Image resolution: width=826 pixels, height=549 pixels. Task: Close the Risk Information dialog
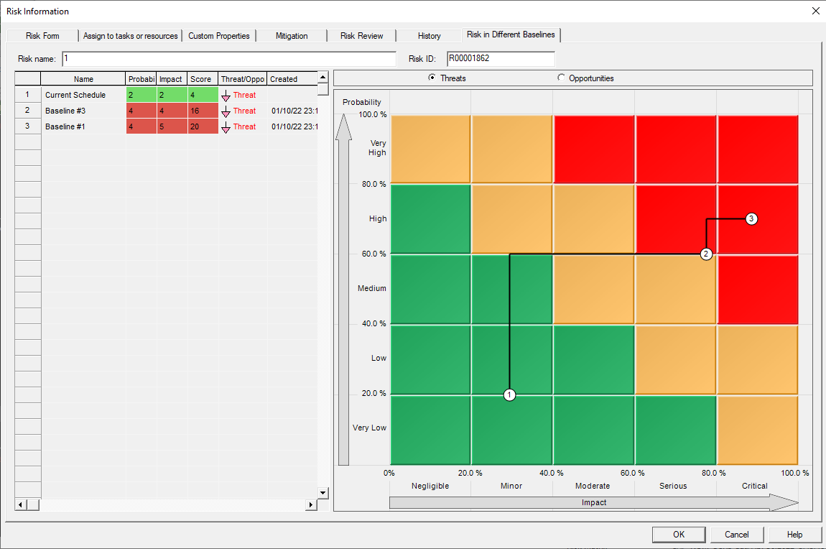click(x=815, y=11)
